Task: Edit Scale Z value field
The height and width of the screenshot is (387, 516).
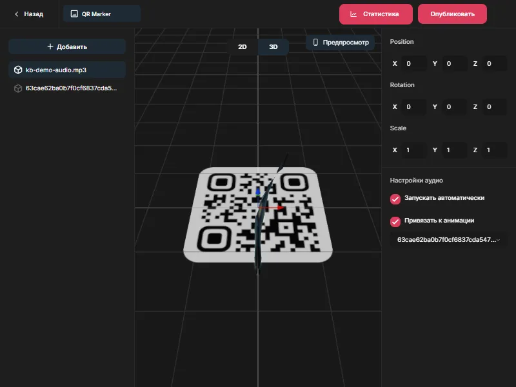Action: tap(495, 150)
